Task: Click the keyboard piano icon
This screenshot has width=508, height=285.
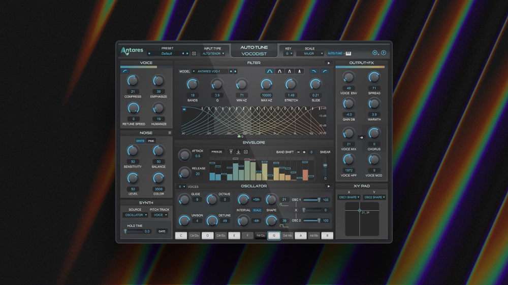Action: click(348, 53)
